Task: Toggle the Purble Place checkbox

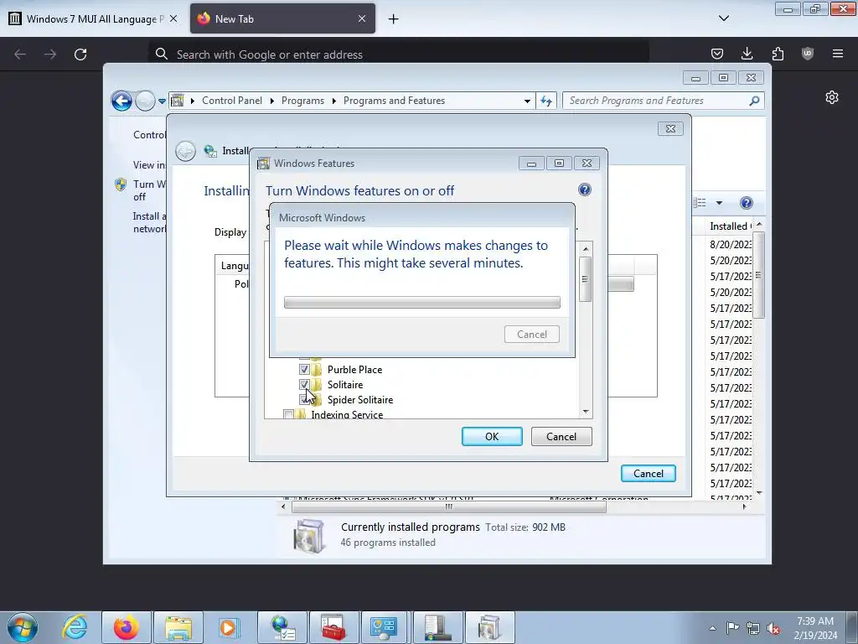Action: point(304,370)
